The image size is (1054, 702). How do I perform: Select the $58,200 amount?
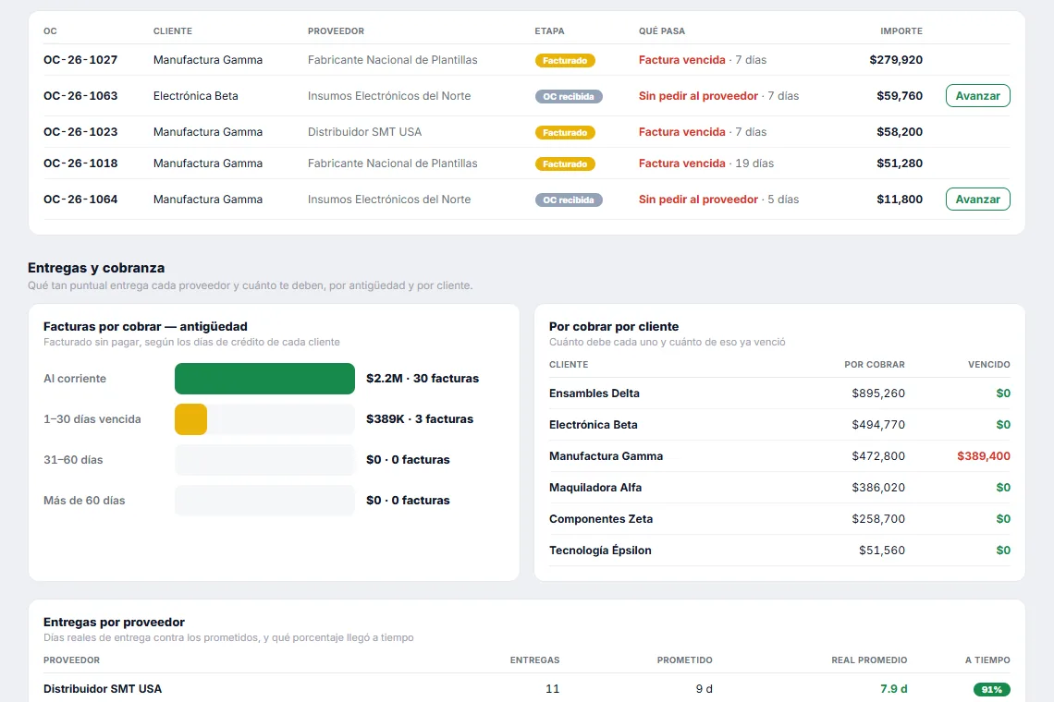900,132
